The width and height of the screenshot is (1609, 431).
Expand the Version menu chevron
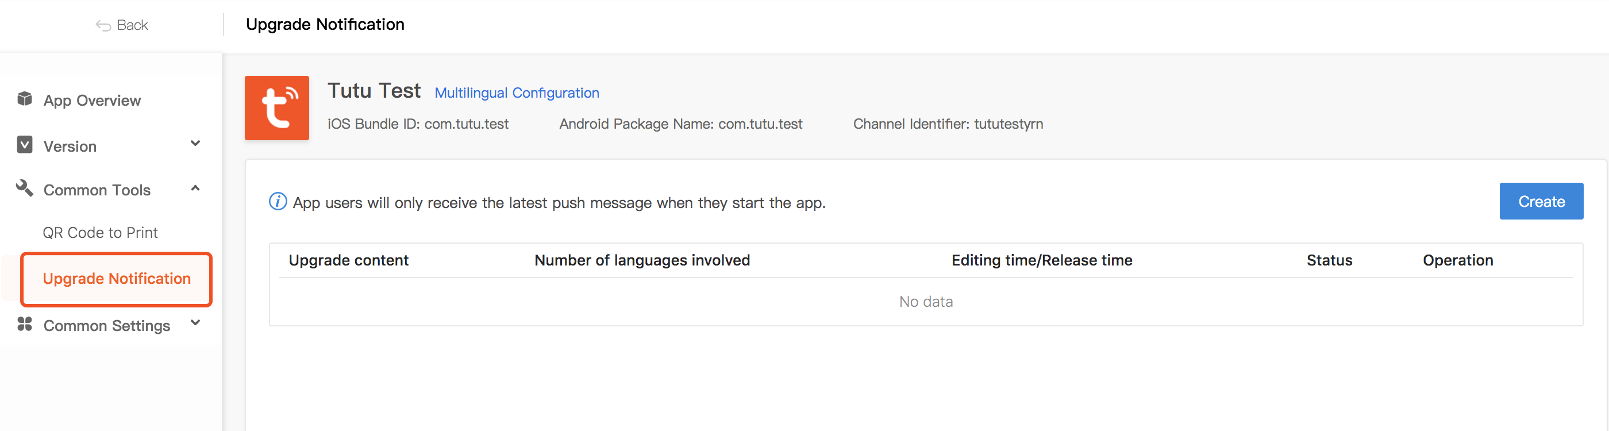195,144
